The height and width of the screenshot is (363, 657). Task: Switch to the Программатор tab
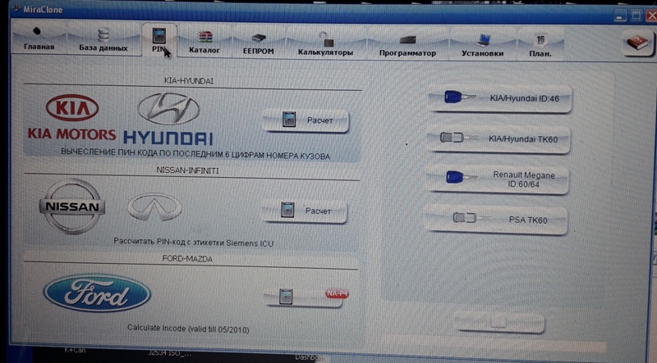[x=407, y=45]
